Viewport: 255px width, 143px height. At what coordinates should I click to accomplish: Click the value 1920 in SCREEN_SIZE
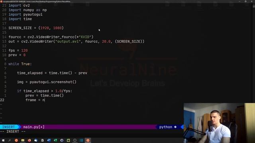tap(45, 28)
